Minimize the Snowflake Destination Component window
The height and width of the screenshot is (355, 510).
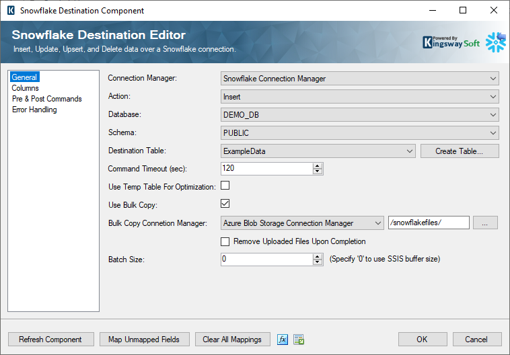tap(433, 10)
